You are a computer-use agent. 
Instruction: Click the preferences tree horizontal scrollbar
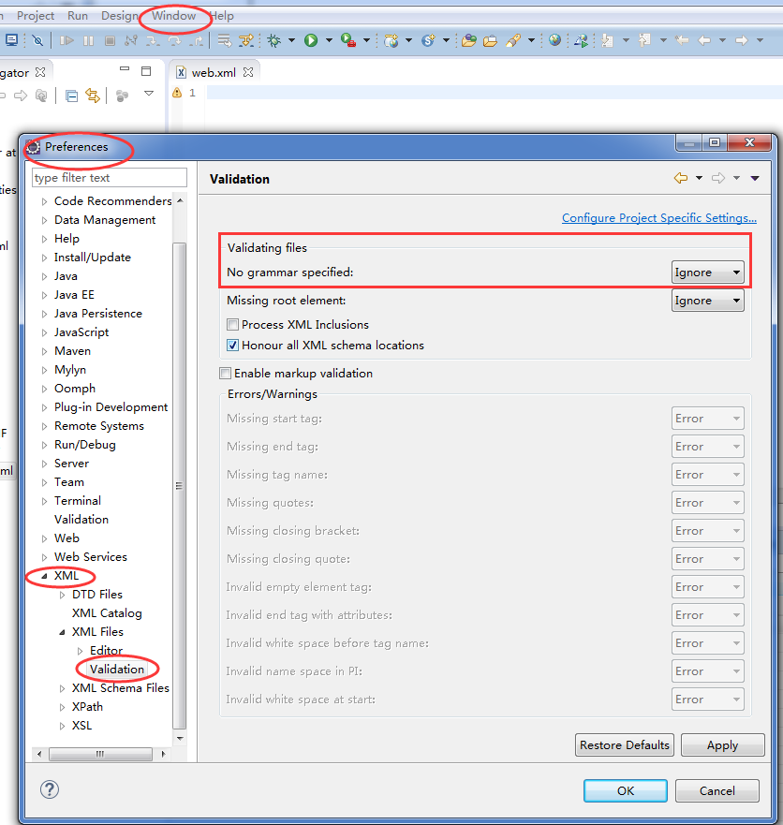(x=100, y=754)
